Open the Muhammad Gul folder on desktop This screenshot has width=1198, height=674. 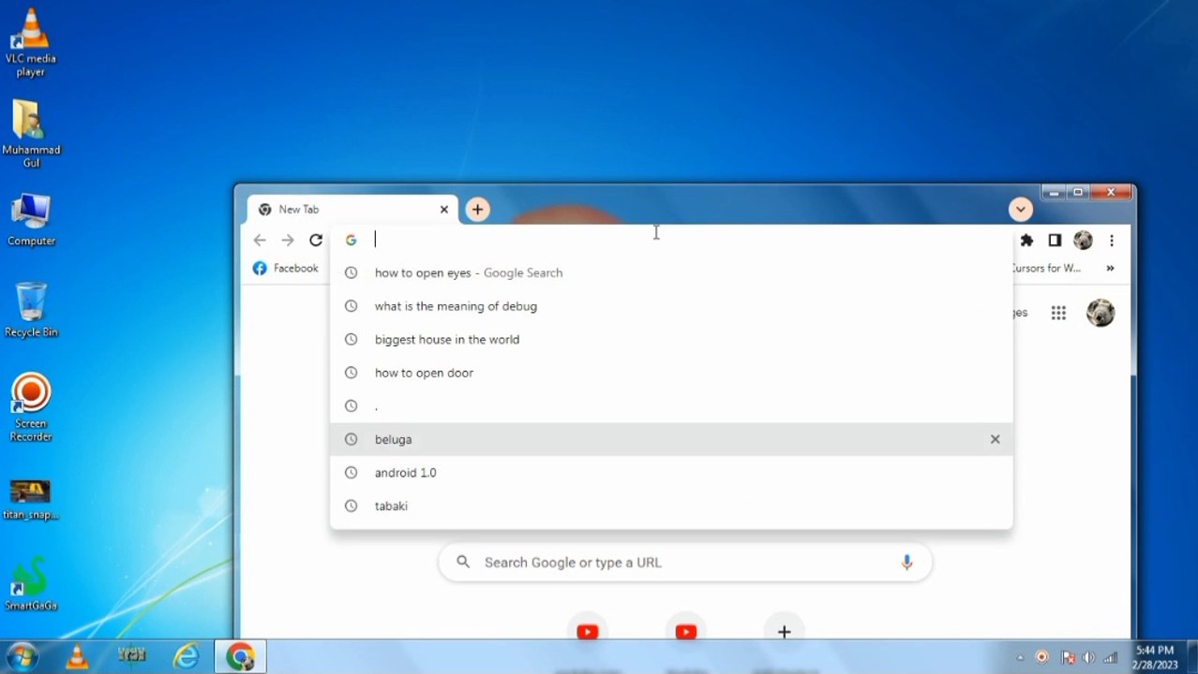tap(31, 134)
